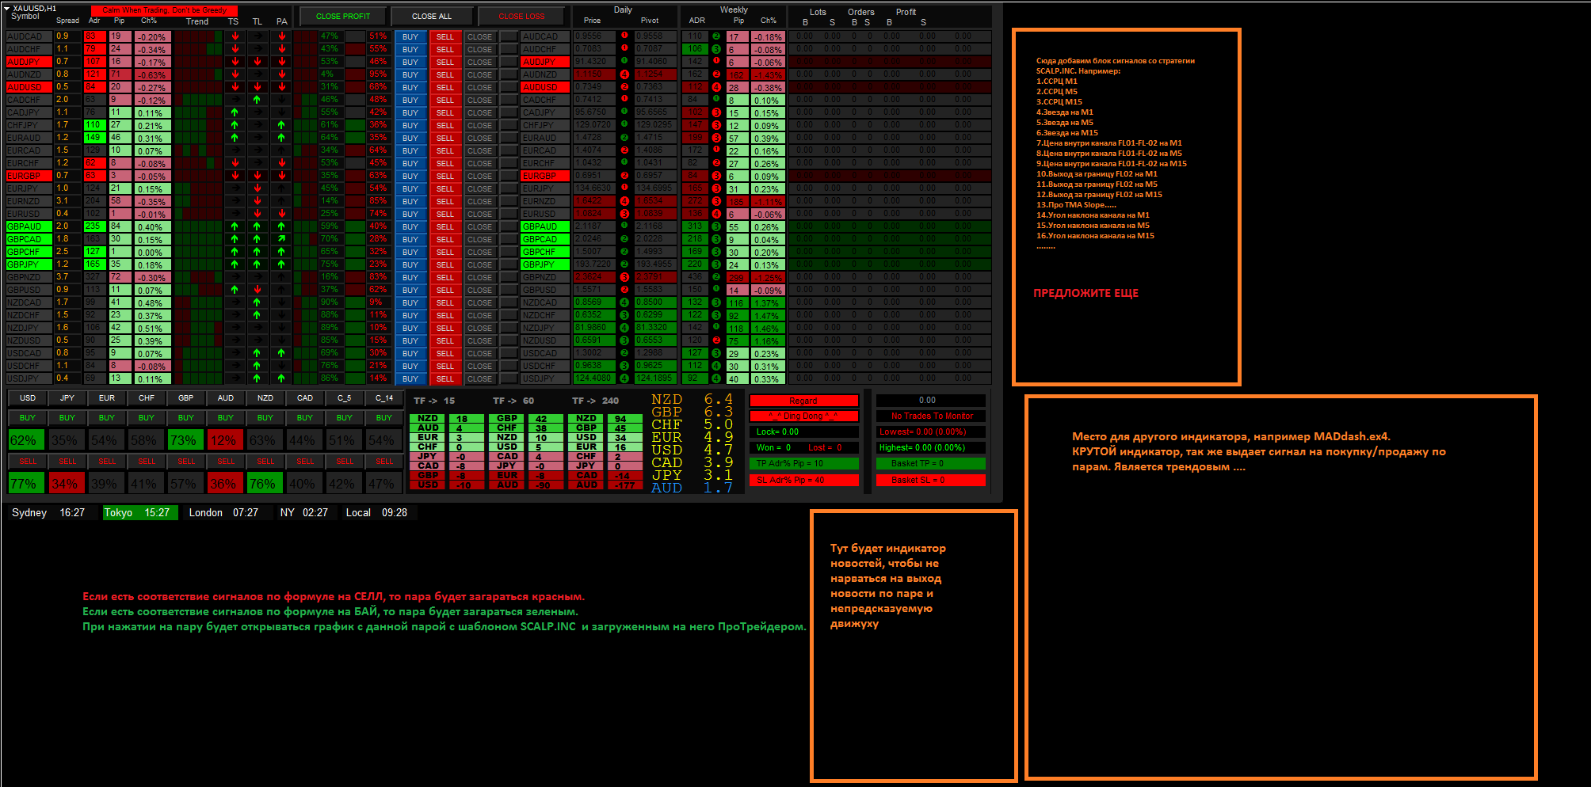Click the green PA up arrow in USDJPY row
Image resolution: width=1591 pixels, height=787 pixels.
[281, 378]
